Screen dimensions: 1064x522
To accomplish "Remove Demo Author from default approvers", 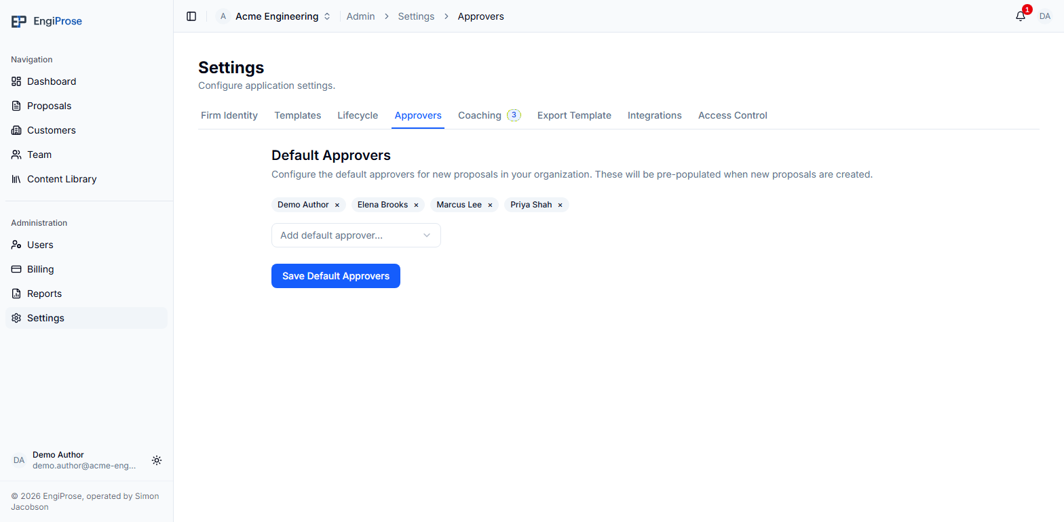I will tap(337, 205).
